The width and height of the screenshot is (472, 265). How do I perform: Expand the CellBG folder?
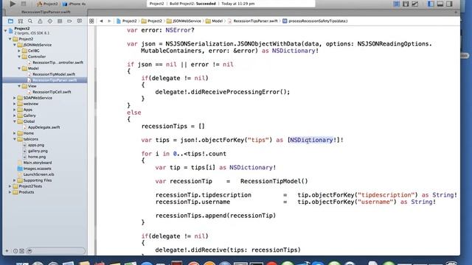tap(19, 51)
